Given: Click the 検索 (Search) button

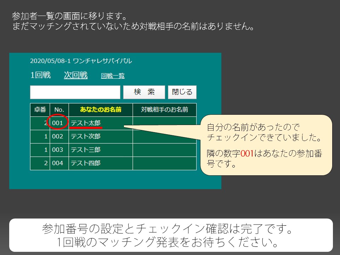Looking at the screenshot, I should 144,92.
